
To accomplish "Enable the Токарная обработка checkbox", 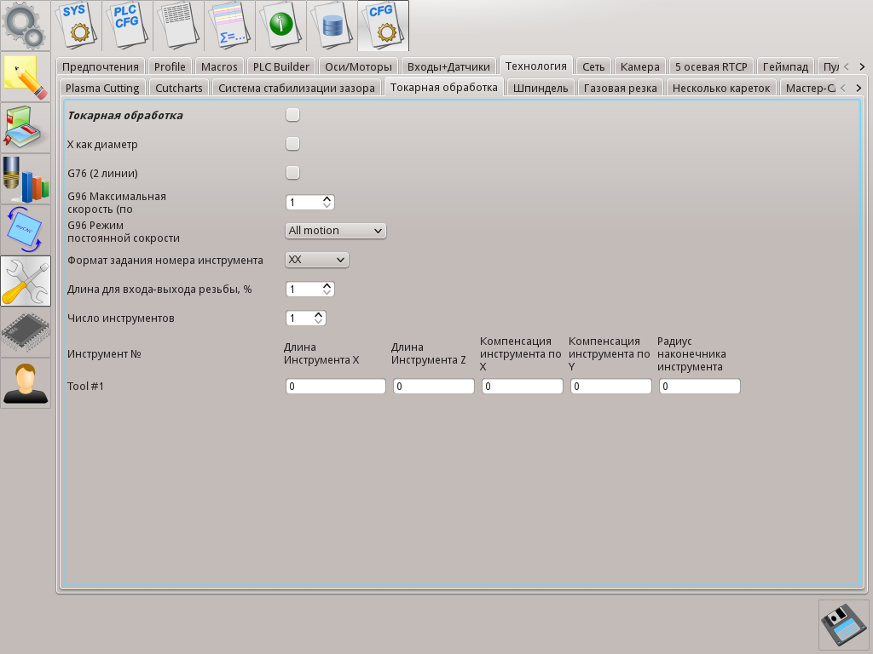I will (x=293, y=115).
